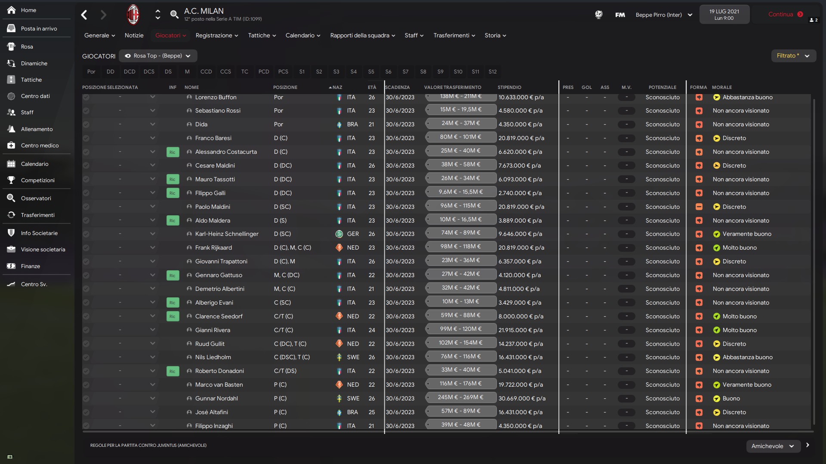Screen dimensions: 826x464
Task: Open position dropdown for Sebastiano Rossi
Action: tap(152, 110)
